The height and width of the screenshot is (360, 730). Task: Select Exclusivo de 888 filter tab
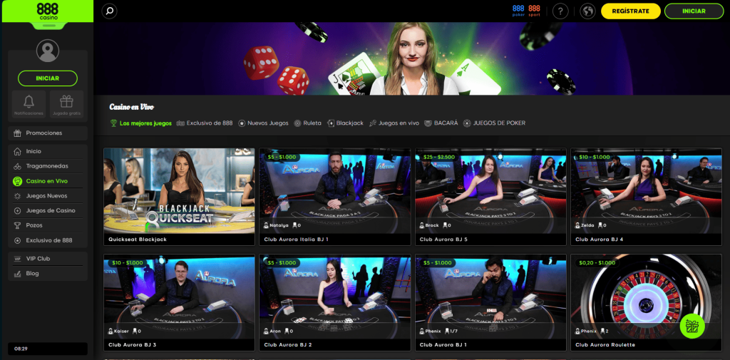coord(205,123)
